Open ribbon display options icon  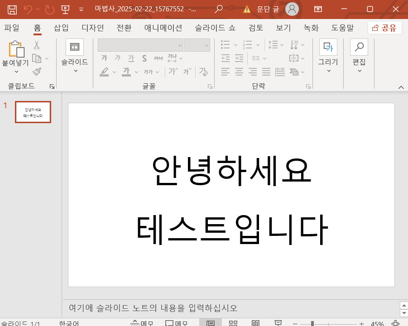pyautogui.click(x=318, y=10)
